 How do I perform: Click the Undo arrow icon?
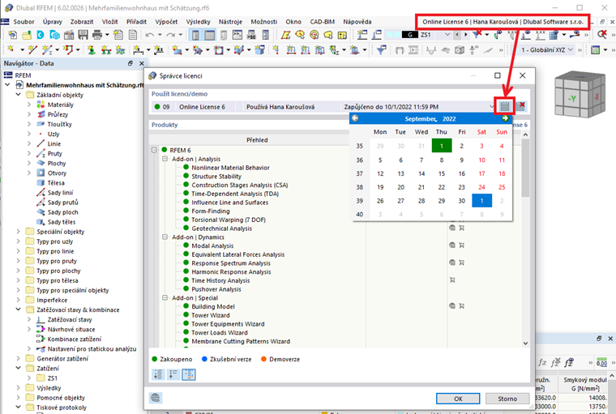(149, 35)
